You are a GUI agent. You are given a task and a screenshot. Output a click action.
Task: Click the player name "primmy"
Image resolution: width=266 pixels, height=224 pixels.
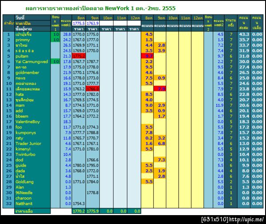23,40
